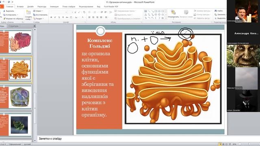The width and height of the screenshot is (260, 146).
Task: Click the decrease list level icon
Action: pos(102,12)
